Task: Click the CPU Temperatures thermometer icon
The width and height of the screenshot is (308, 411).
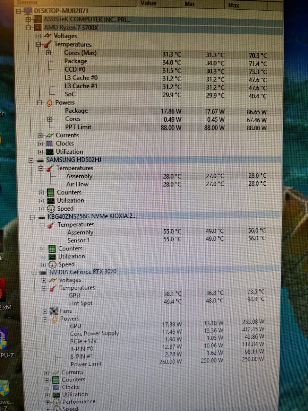Action: [48, 44]
